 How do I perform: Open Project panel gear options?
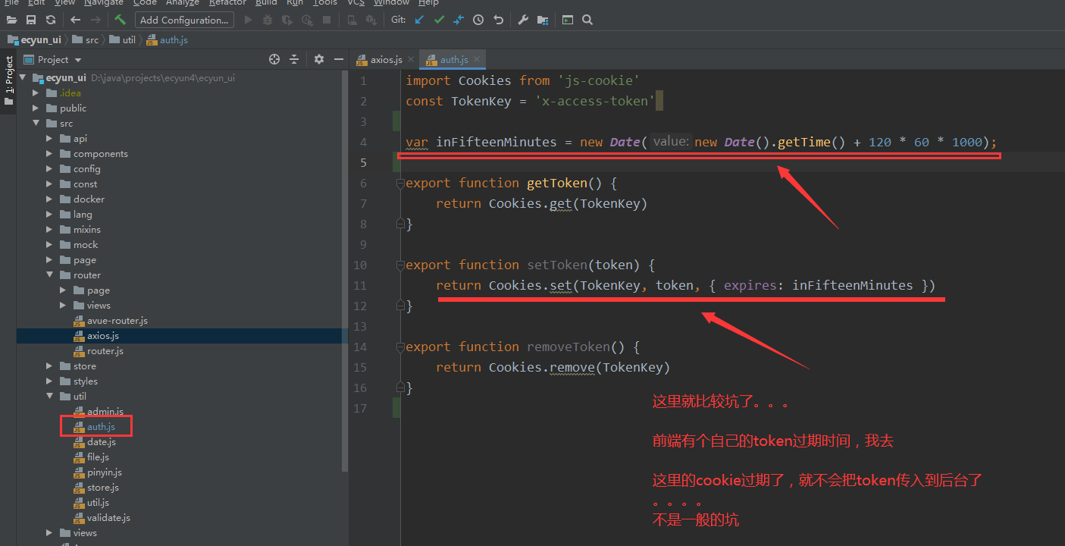[x=319, y=59]
